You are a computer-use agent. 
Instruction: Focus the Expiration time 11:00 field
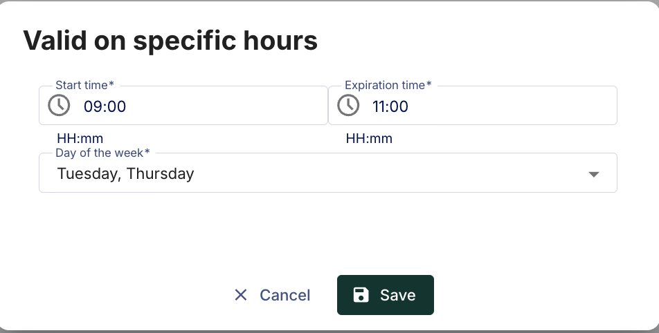pos(472,105)
